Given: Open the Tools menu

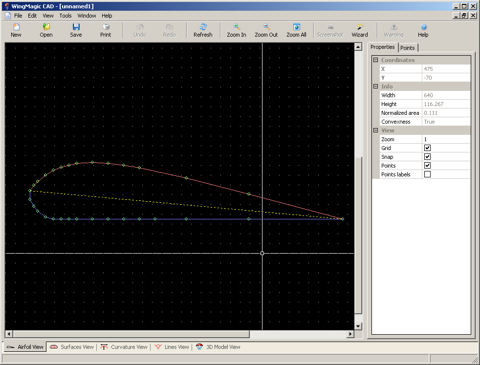Looking at the screenshot, I should [x=65, y=16].
